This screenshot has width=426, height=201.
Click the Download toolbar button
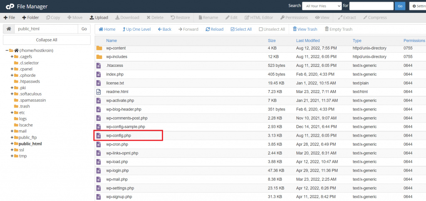point(127,17)
